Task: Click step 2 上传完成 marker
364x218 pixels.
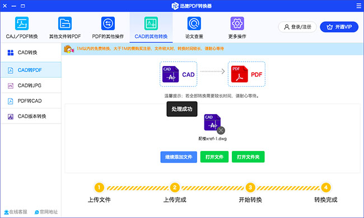Action: [175, 187]
